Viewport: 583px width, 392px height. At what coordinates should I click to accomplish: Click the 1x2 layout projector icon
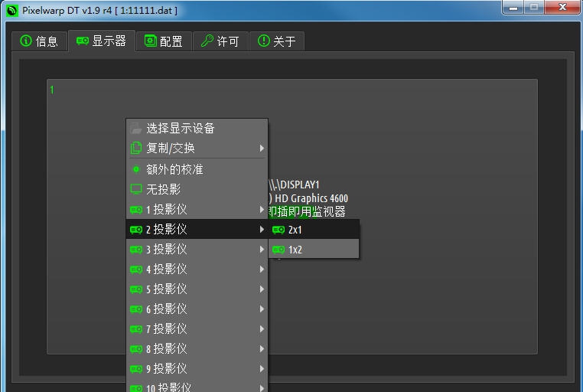click(x=278, y=250)
